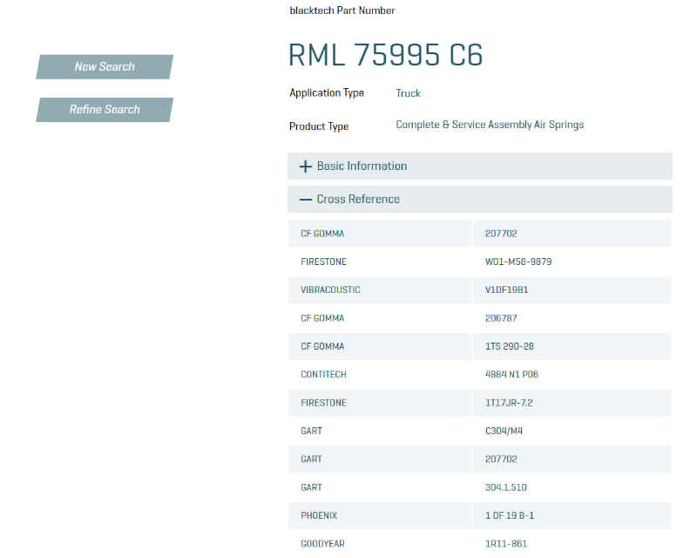The height and width of the screenshot is (558, 697).
Task: Select the part number heading RML 75995 C6
Action: [x=385, y=55]
